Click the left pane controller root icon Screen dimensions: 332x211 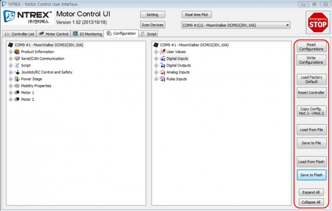click(10, 45)
